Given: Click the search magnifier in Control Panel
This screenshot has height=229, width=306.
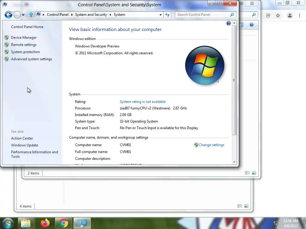Looking at the screenshot, I should (232, 15).
